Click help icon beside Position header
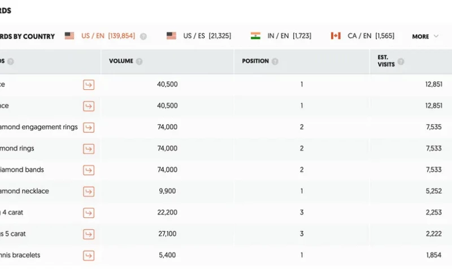The image size is (452, 271). tap(275, 62)
